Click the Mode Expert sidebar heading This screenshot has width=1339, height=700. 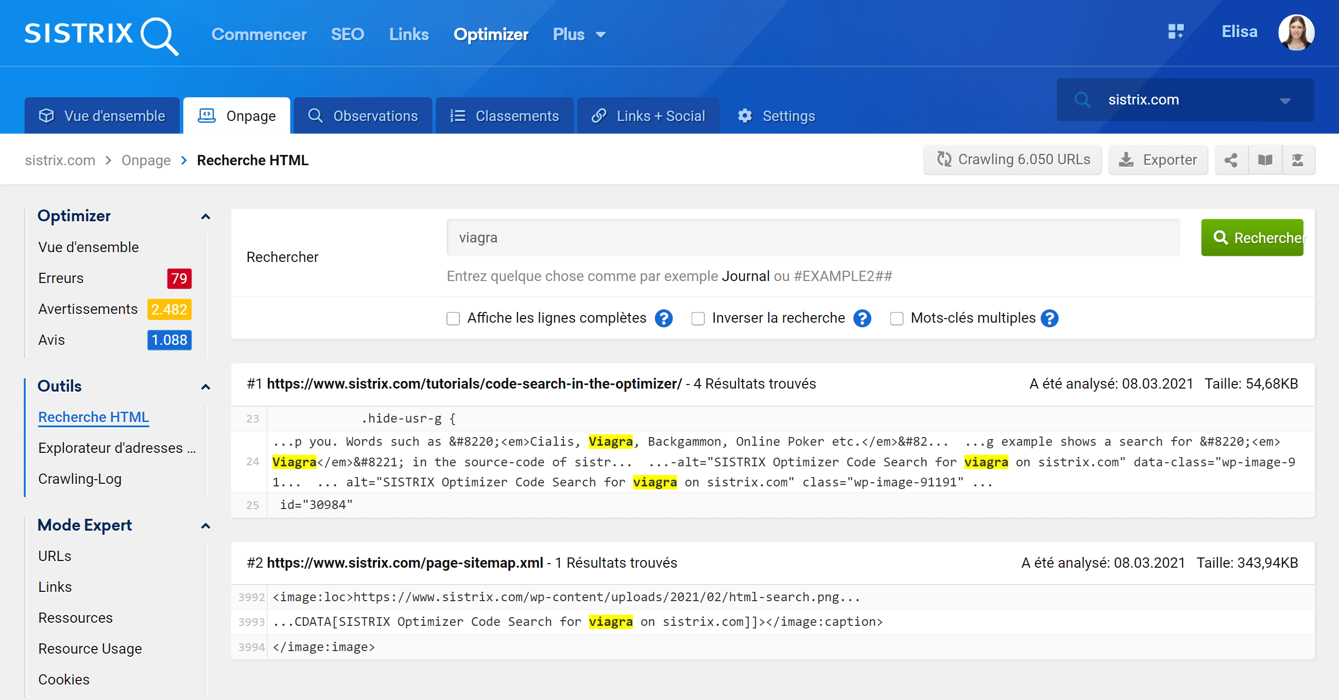tap(85, 526)
